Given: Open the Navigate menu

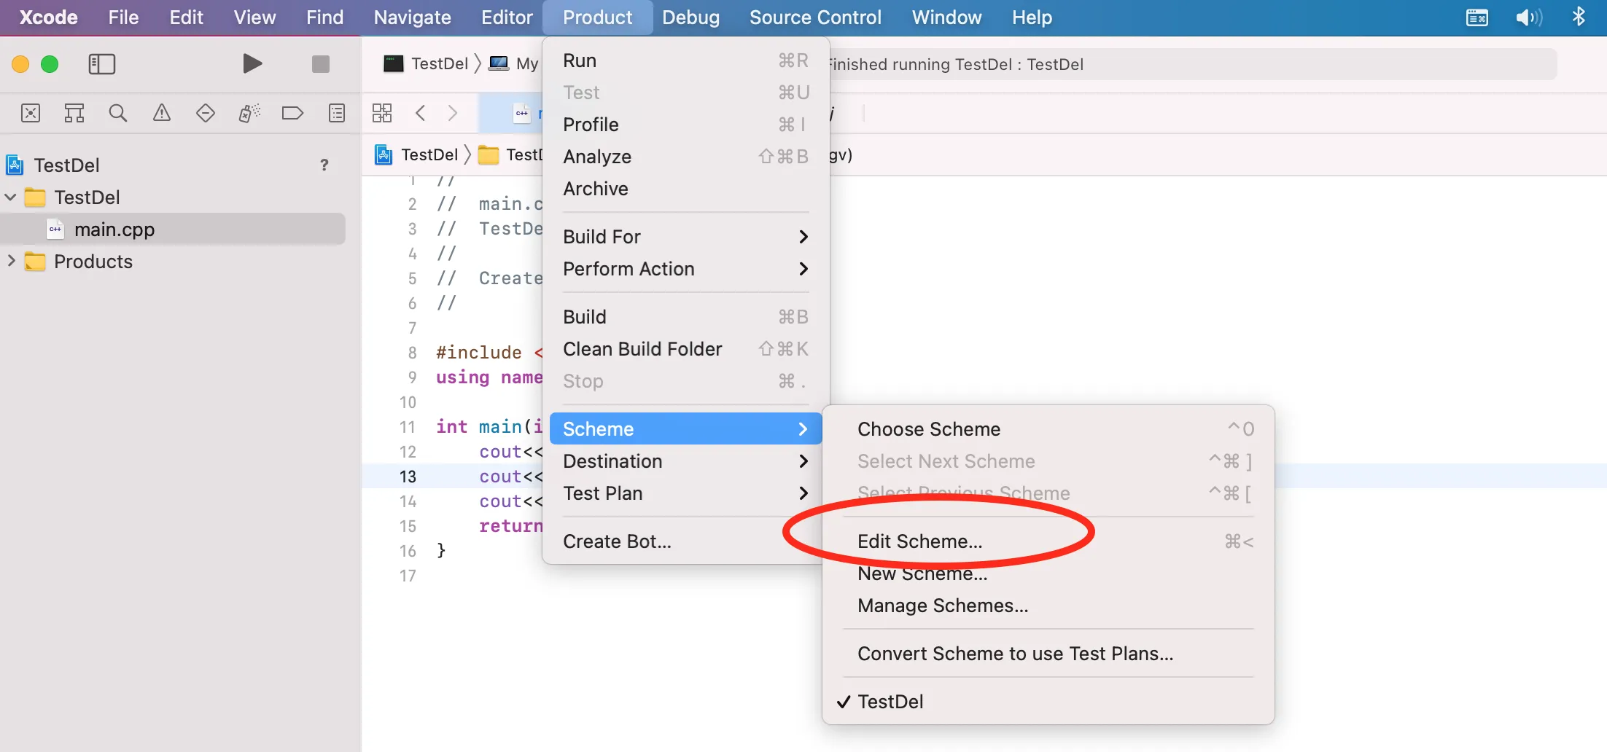Looking at the screenshot, I should click(x=412, y=17).
